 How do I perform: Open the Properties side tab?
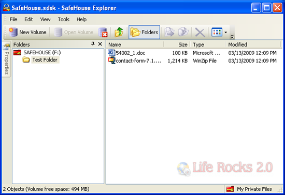[x=6, y=59]
